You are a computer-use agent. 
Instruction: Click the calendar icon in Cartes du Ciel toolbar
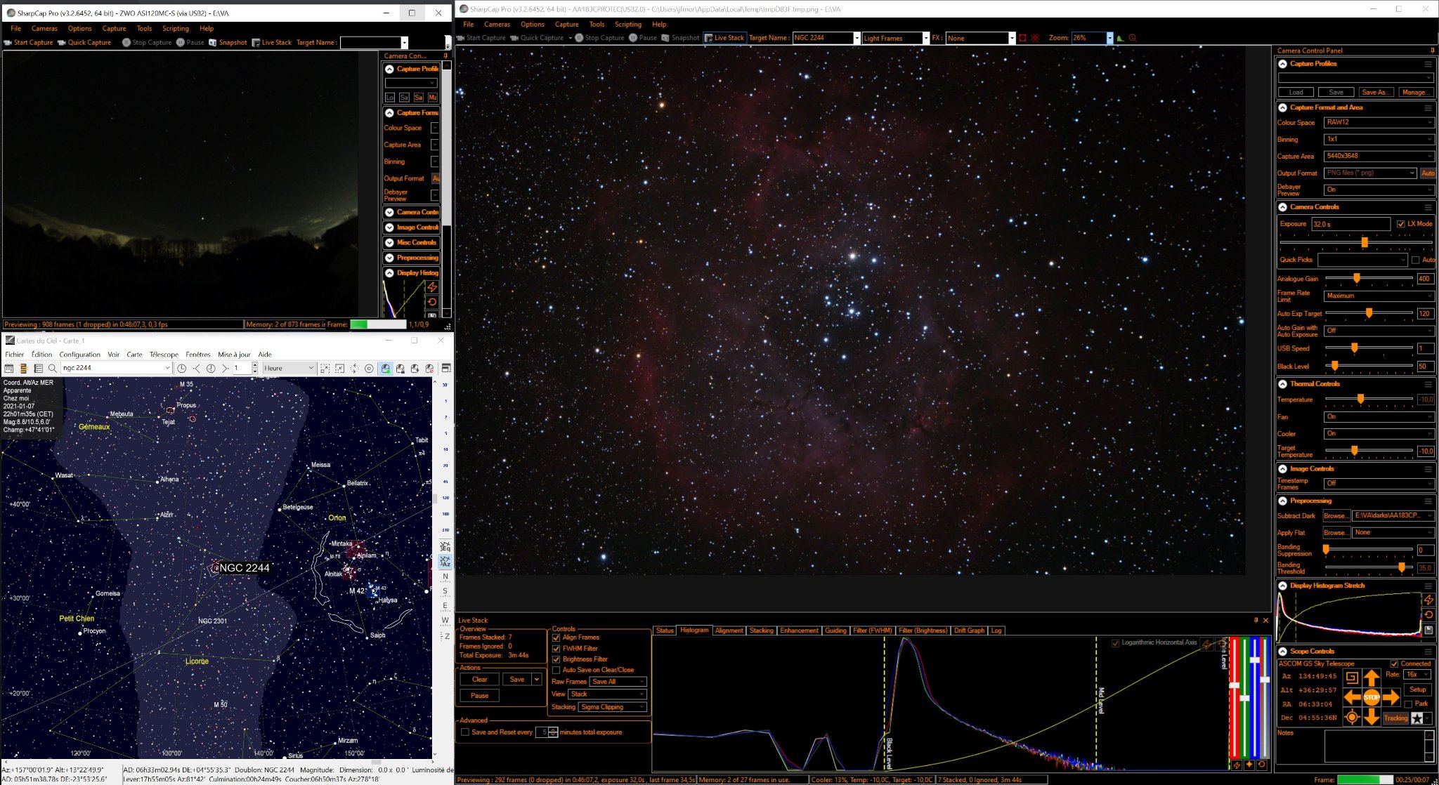pos(9,368)
